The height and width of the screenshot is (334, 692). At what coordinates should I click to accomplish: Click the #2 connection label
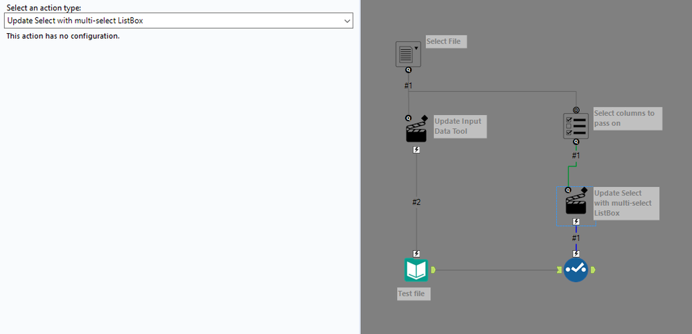pyautogui.click(x=416, y=202)
